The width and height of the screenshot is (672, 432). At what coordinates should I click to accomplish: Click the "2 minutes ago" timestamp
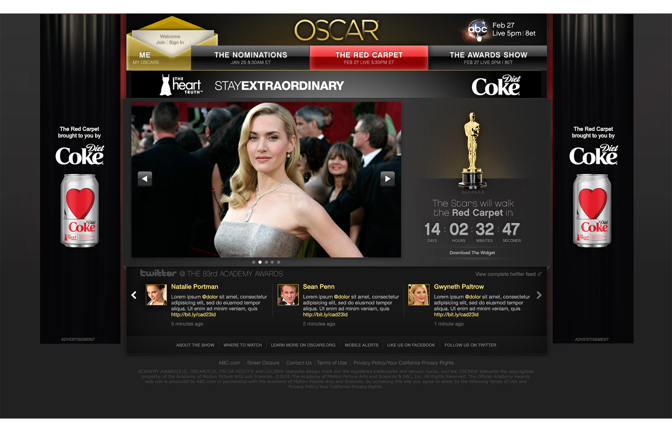click(319, 324)
